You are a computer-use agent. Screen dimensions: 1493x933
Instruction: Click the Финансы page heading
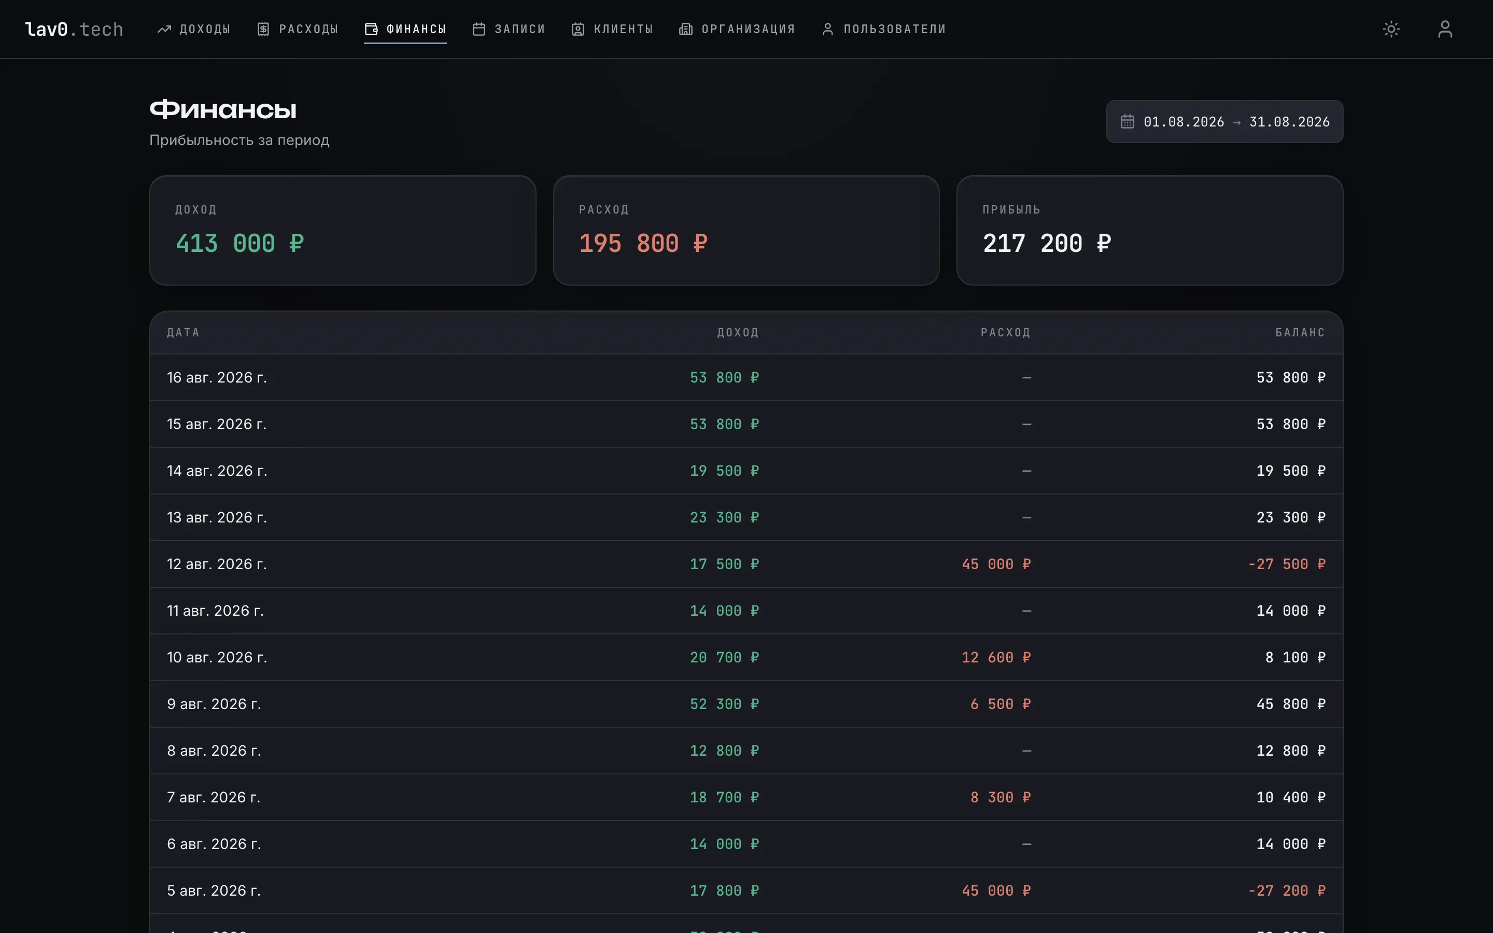point(223,110)
